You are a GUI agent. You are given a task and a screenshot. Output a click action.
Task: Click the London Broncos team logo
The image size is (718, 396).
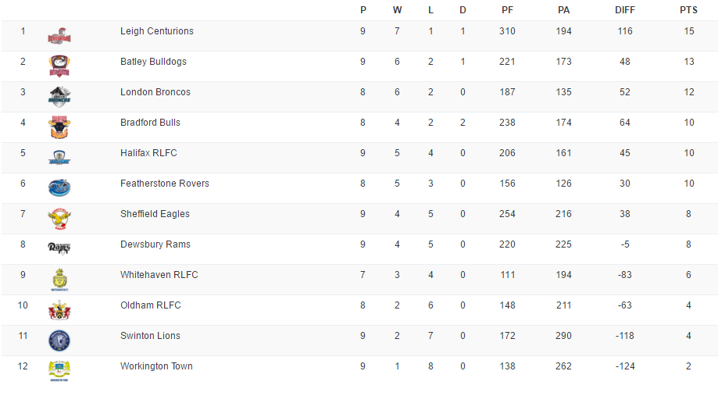(x=59, y=97)
